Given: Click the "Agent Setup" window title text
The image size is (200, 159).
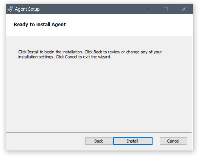Looking at the screenshot, I should click(x=27, y=9).
